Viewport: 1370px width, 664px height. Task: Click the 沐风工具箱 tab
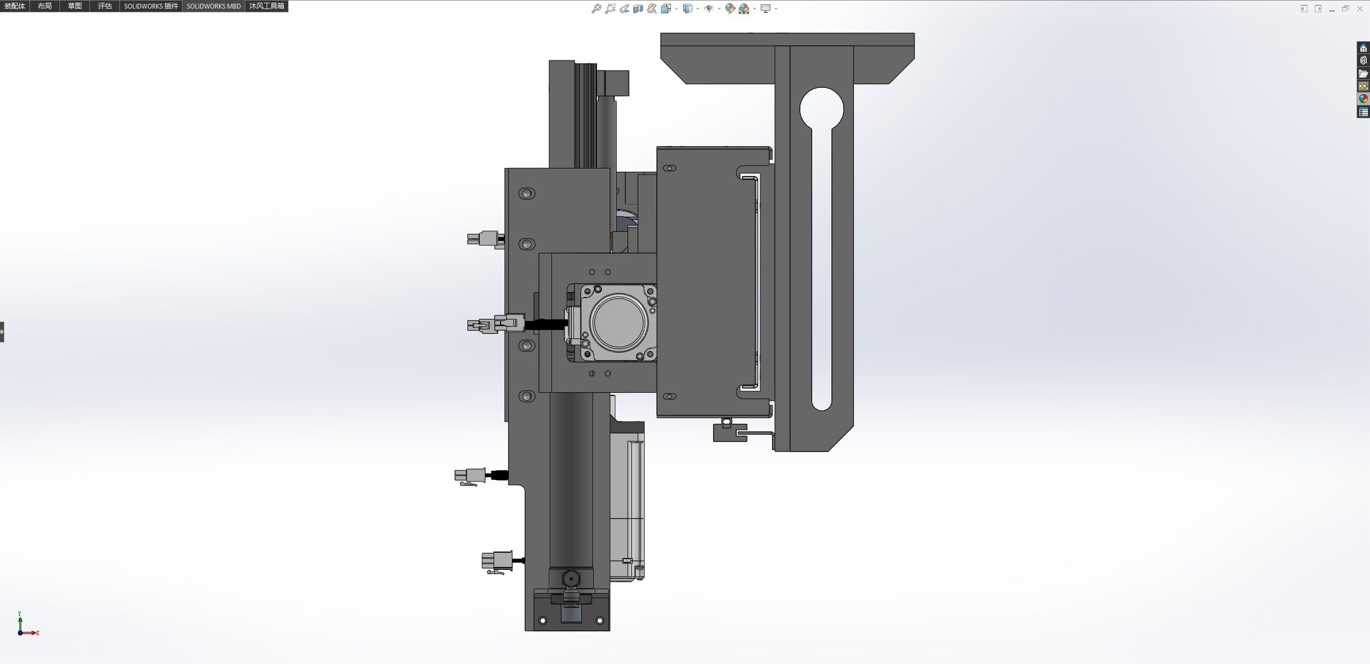(x=267, y=6)
